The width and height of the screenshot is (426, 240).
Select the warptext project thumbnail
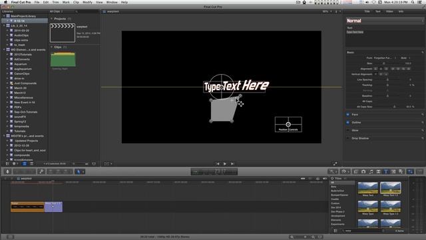click(x=63, y=33)
